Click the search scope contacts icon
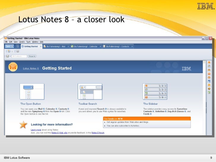The height and width of the screenshot is (162, 216). click(x=7, y=56)
